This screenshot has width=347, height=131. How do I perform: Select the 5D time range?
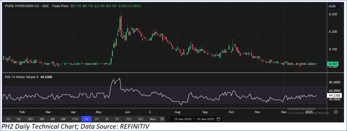(x=19, y=119)
